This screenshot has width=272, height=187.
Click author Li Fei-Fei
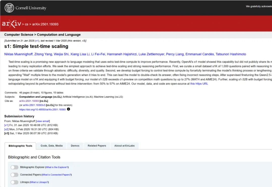(98, 54)
